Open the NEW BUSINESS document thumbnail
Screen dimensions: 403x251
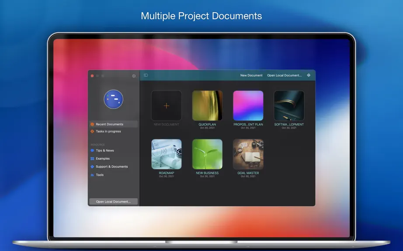click(207, 154)
